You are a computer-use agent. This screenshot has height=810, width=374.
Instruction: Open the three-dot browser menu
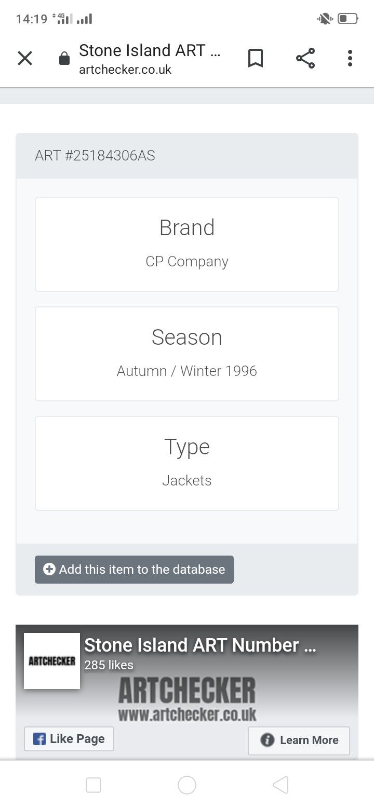[350, 58]
